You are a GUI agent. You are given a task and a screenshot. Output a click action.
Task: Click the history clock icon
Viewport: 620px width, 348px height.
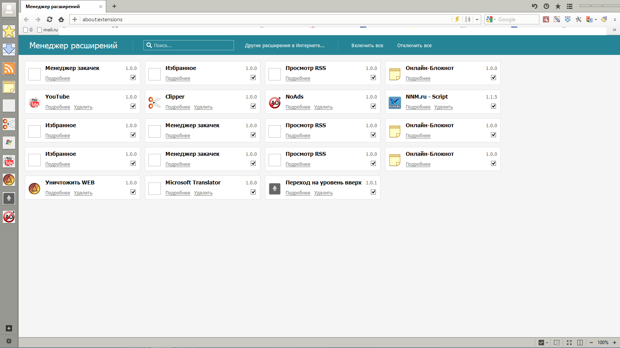tap(546, 6)
